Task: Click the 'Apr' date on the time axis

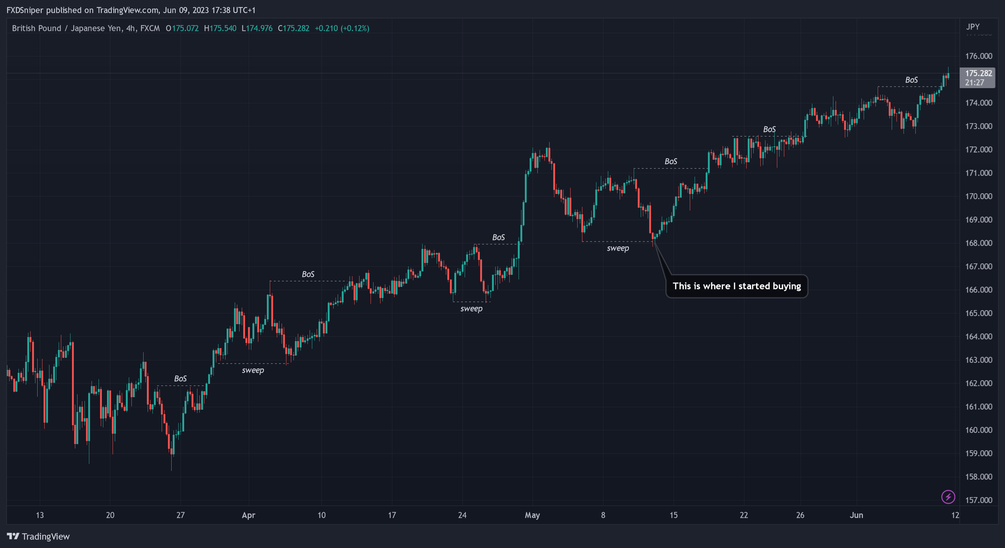Action: pos(248,515)
